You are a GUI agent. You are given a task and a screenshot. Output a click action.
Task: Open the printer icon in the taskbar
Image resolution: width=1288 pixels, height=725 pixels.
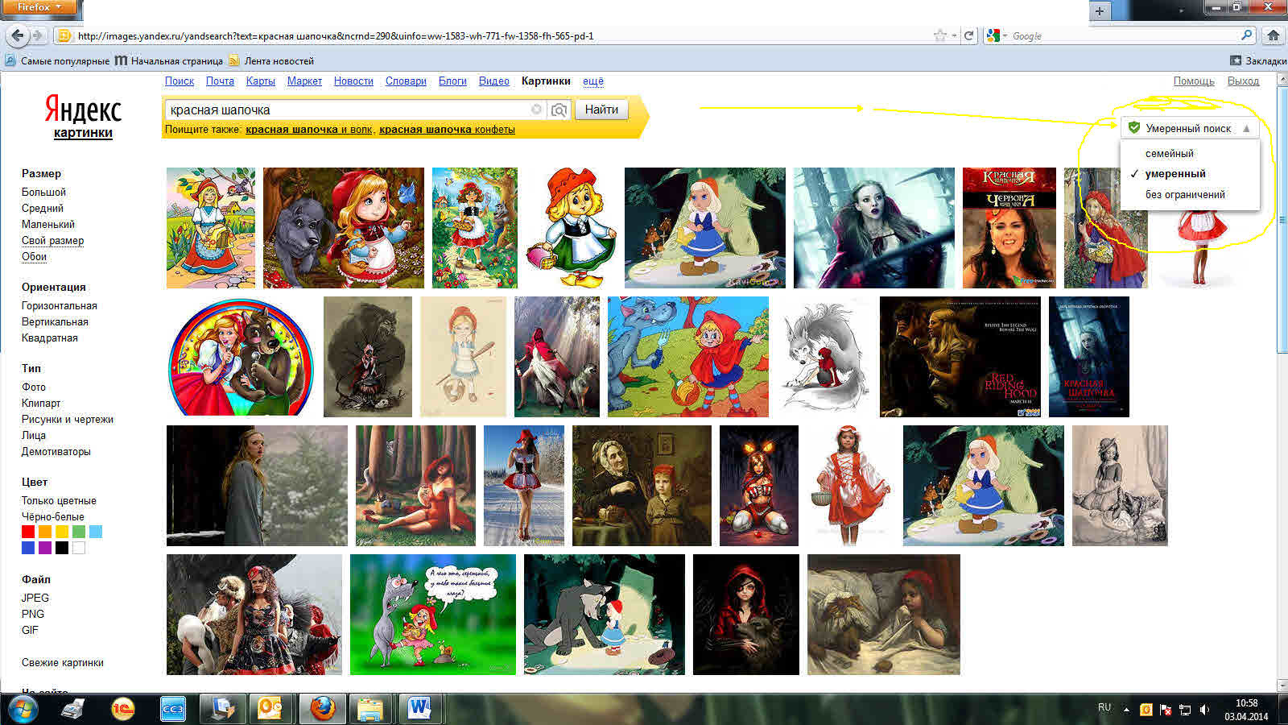[x=72, y=710]
